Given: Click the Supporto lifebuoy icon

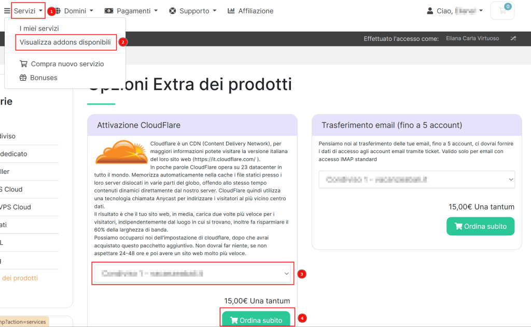Looking at the screenshot, I should coord(172,11).
